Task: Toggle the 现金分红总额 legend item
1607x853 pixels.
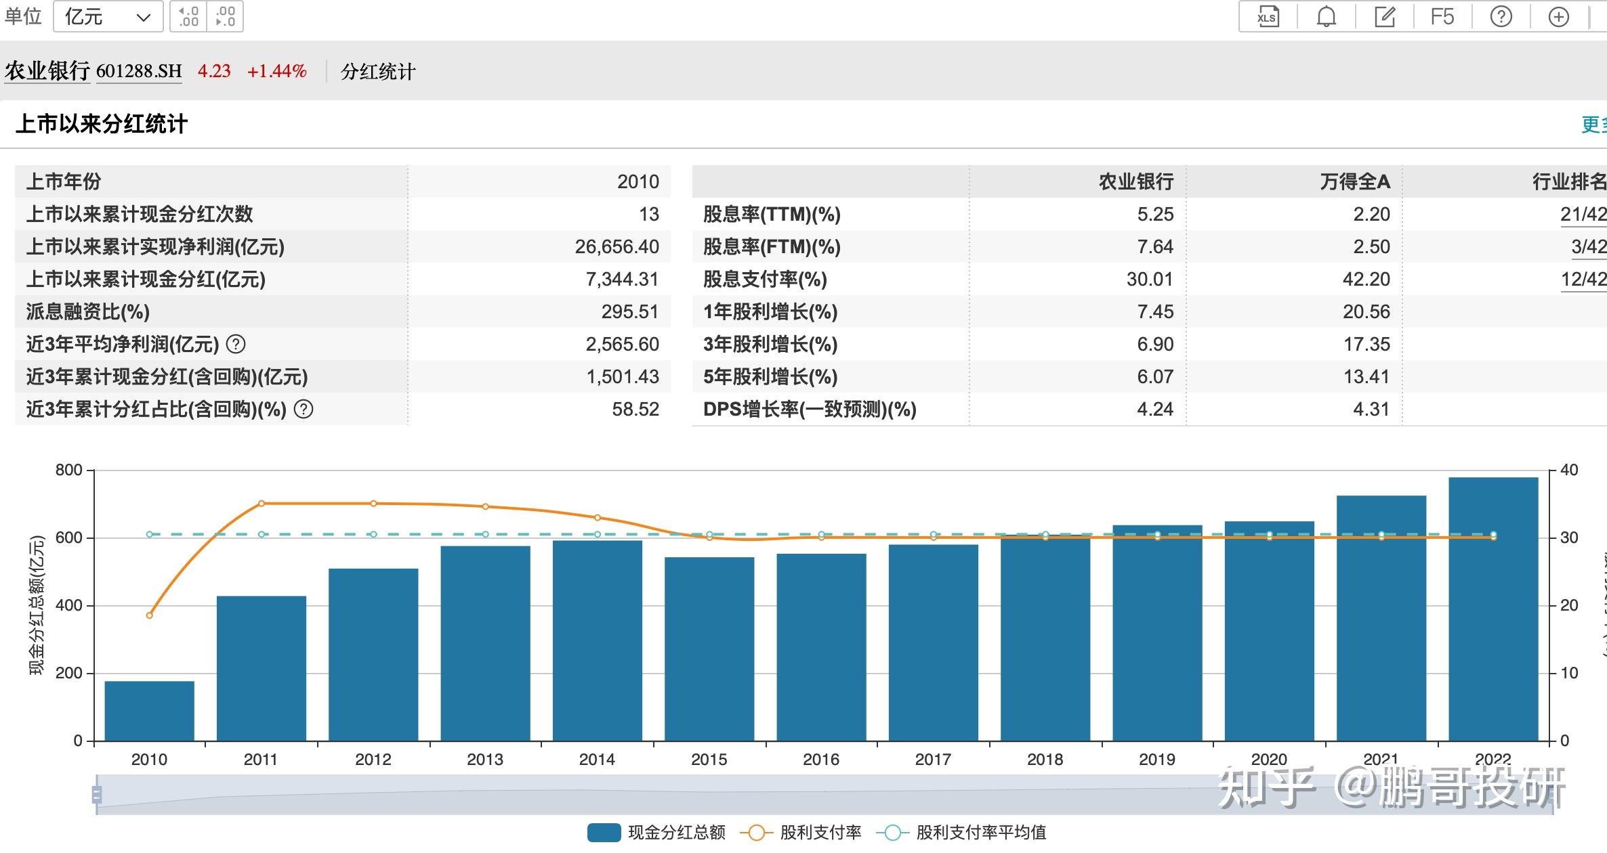Action: 656,833
